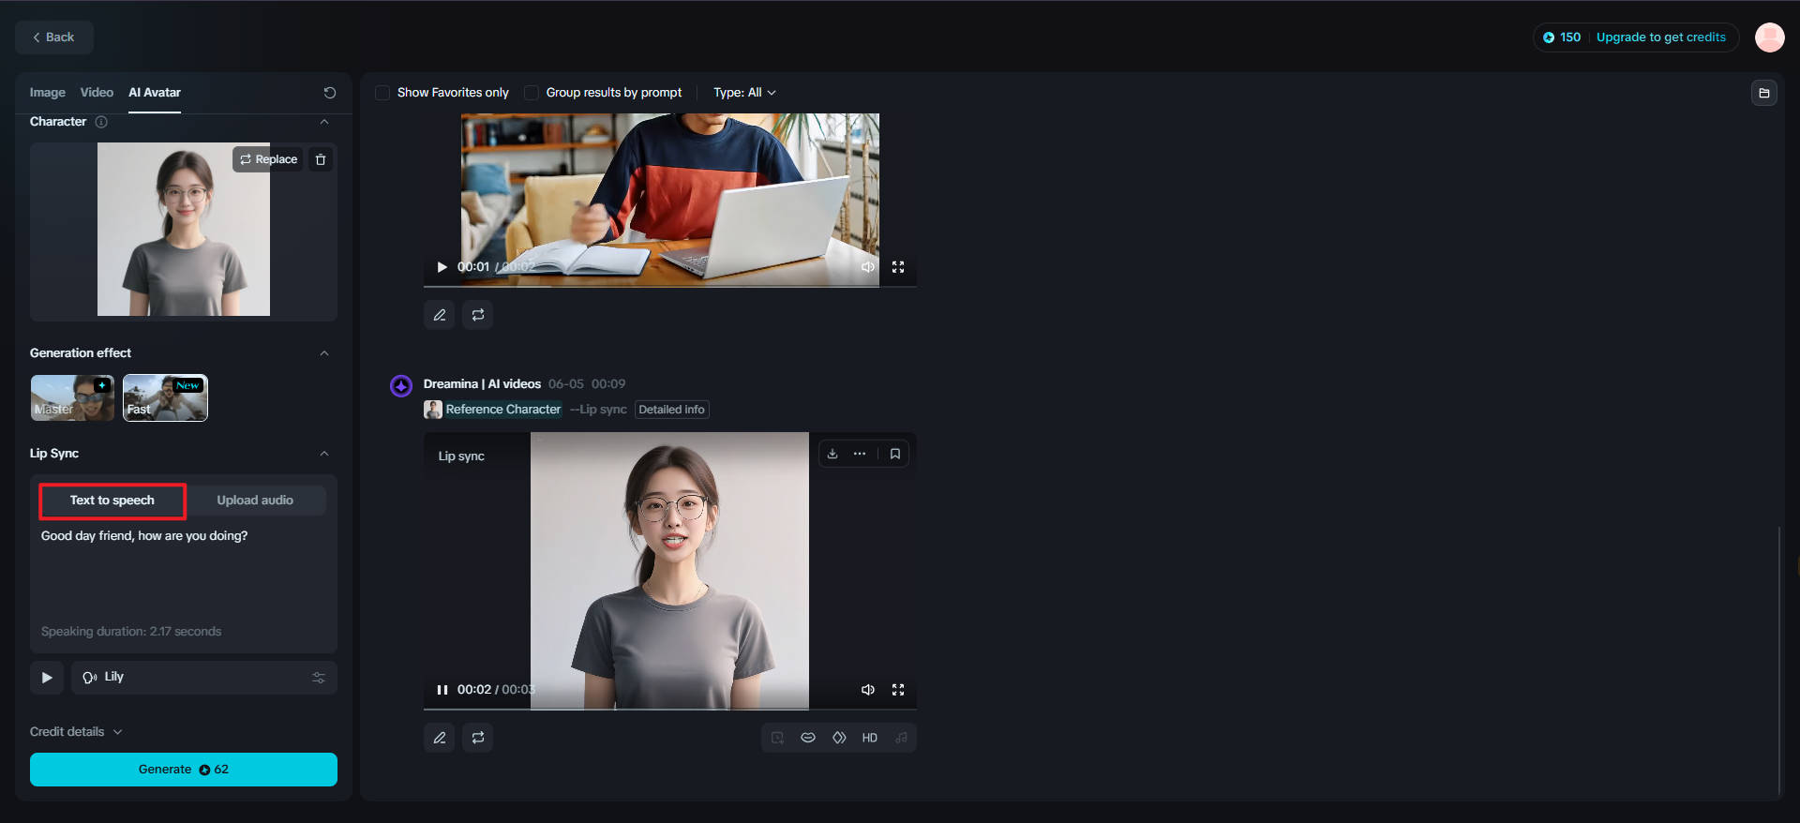This screenshot has width=1800, height=823.
Task: Click the frame interpolation diamond icon
Action: coord(839,738)
